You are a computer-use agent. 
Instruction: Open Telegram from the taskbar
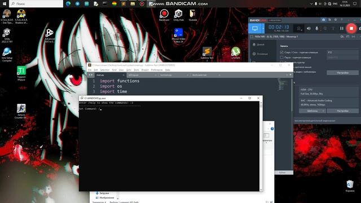pyautogui.click(x=77, y=4)
